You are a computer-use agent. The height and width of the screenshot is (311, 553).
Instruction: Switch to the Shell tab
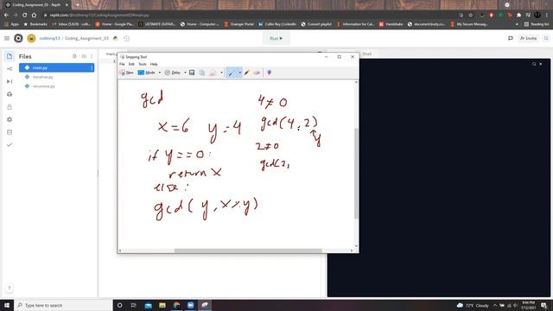(x=366, y=54)
